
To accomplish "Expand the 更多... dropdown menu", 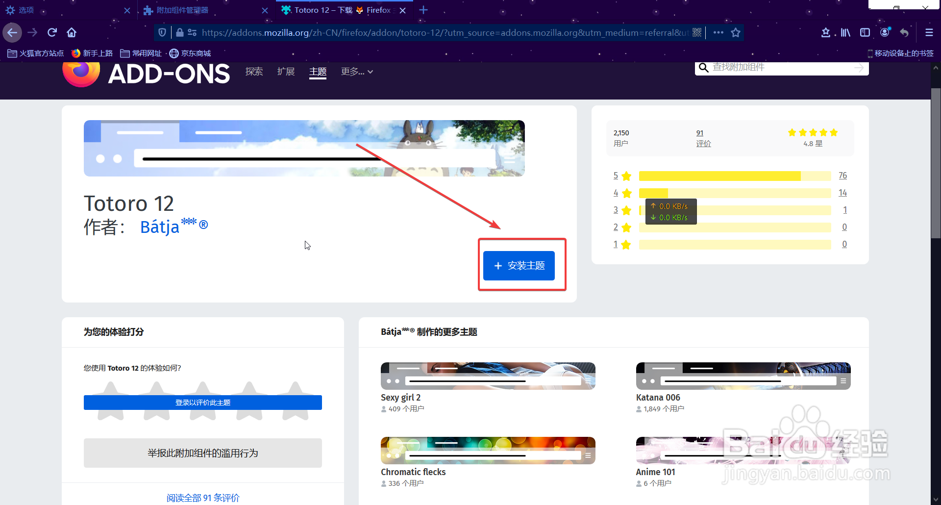I will click(357, 72).
